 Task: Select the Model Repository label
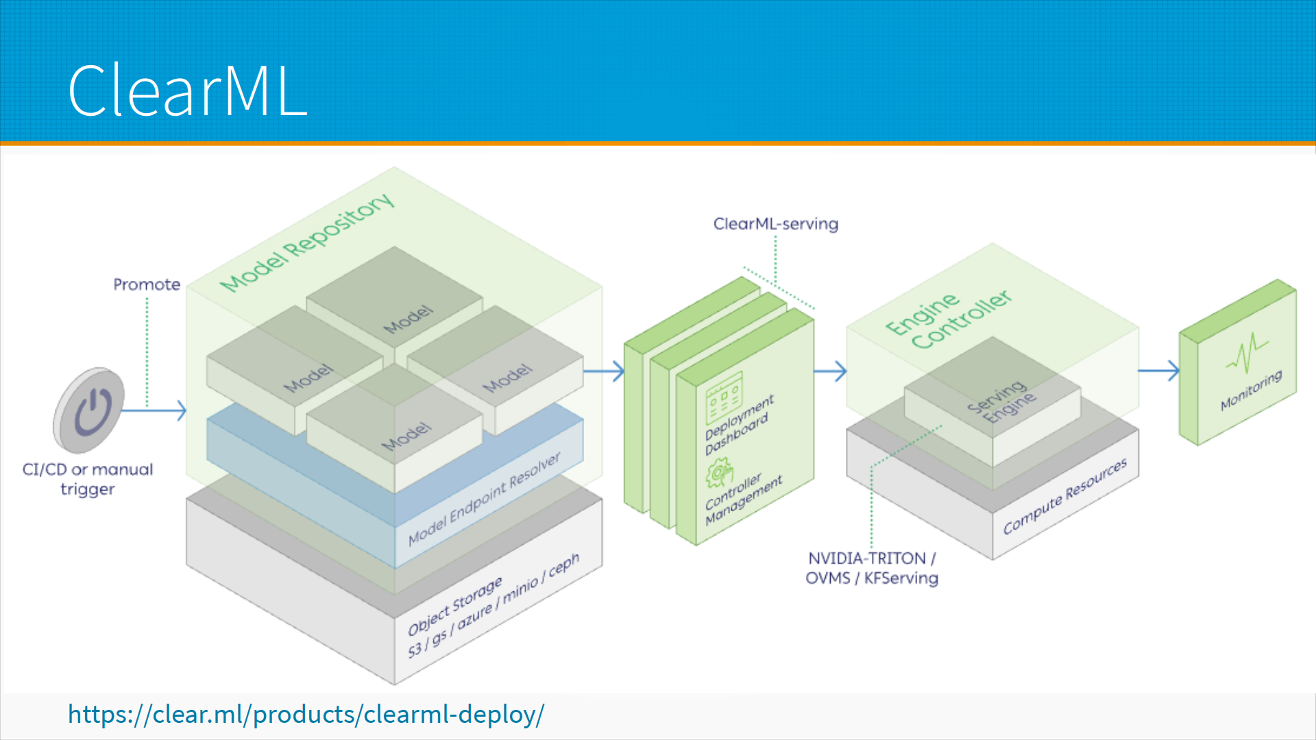tap(306, 242)
